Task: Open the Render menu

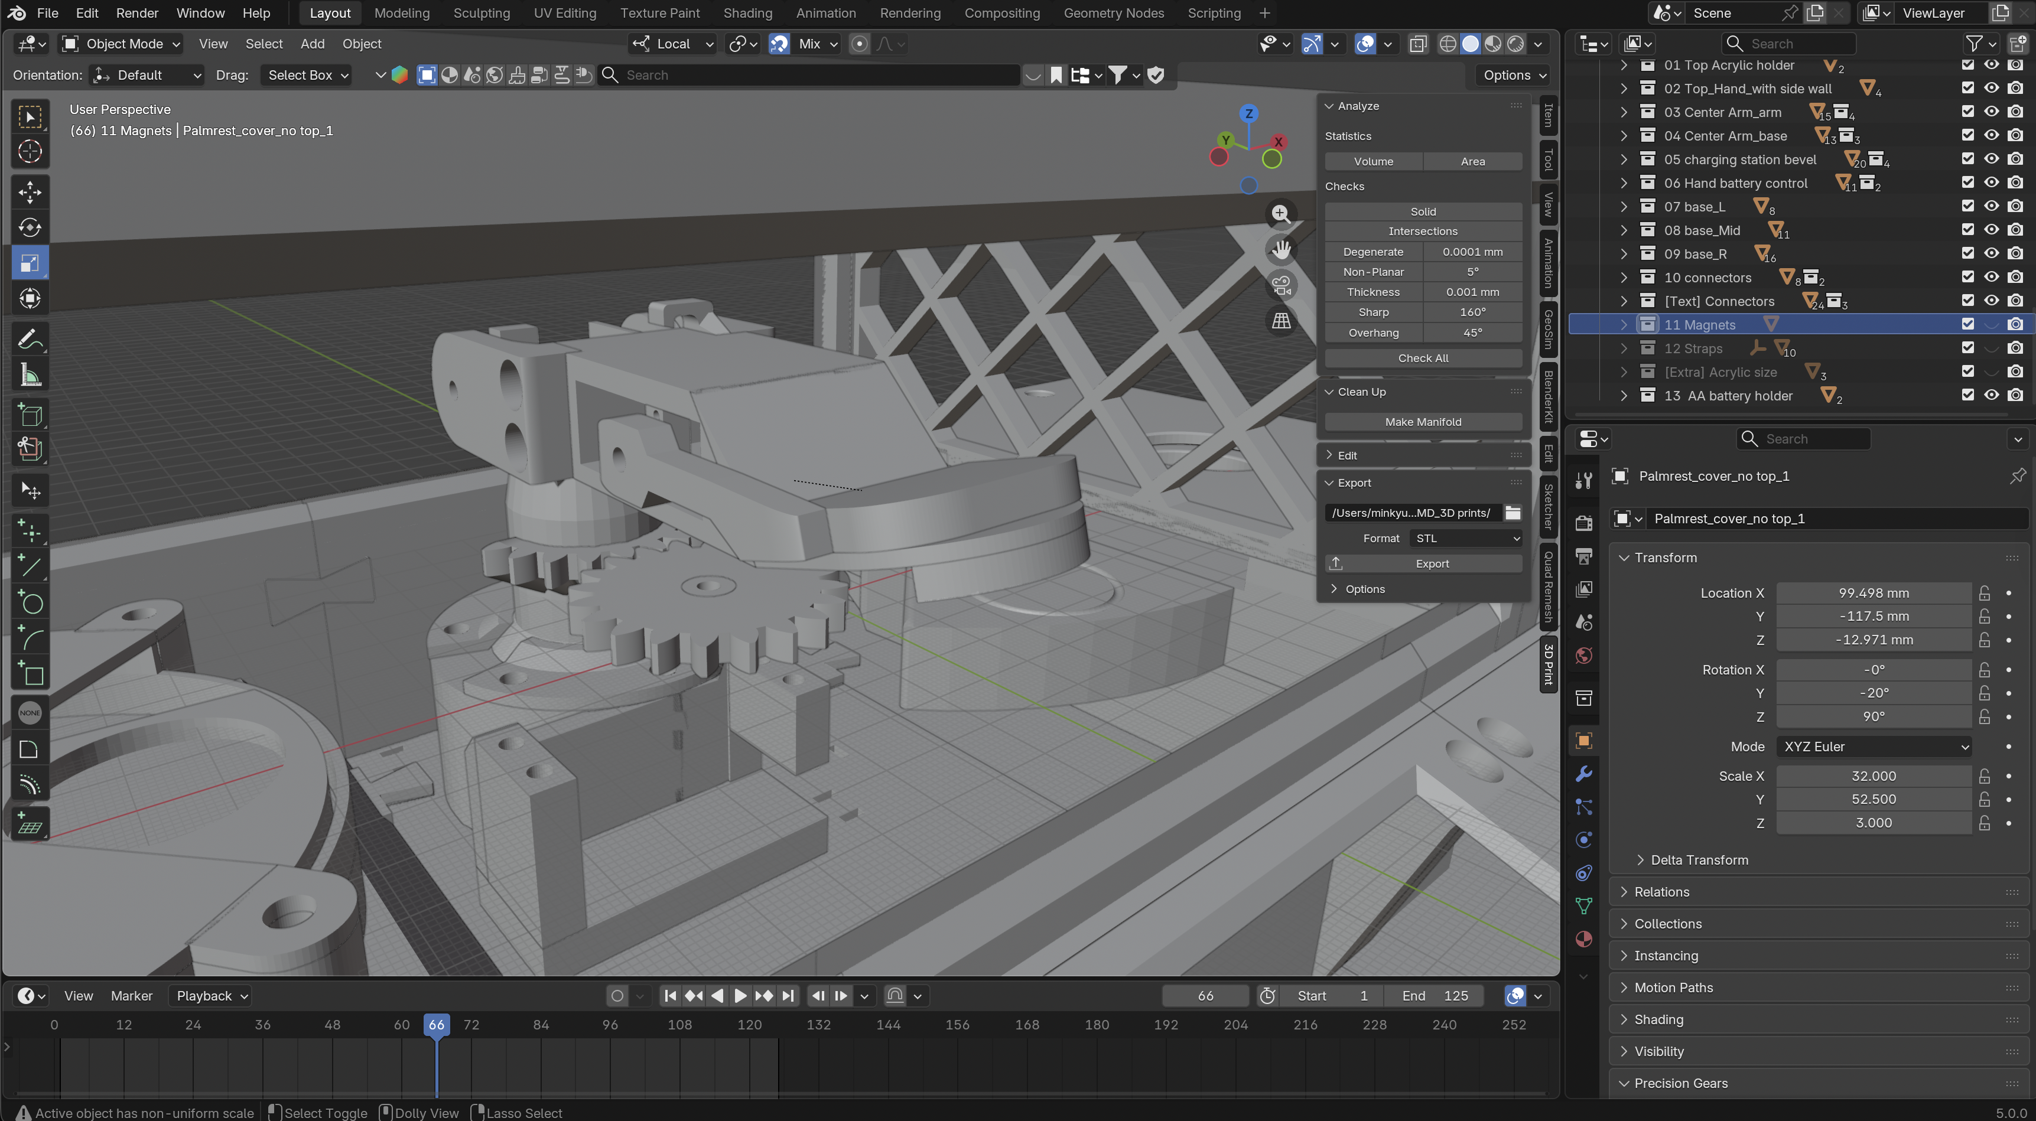Action: (x=136, y=12)
